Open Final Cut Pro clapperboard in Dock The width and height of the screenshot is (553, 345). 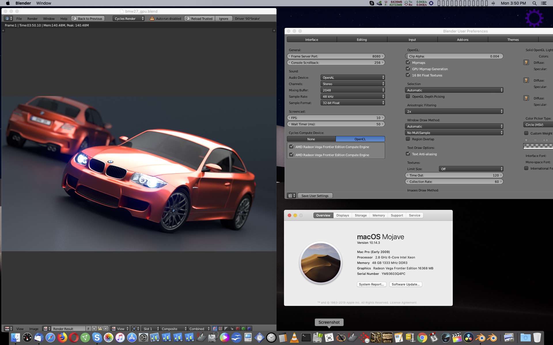pyautogui.click(x=457, y=338)
